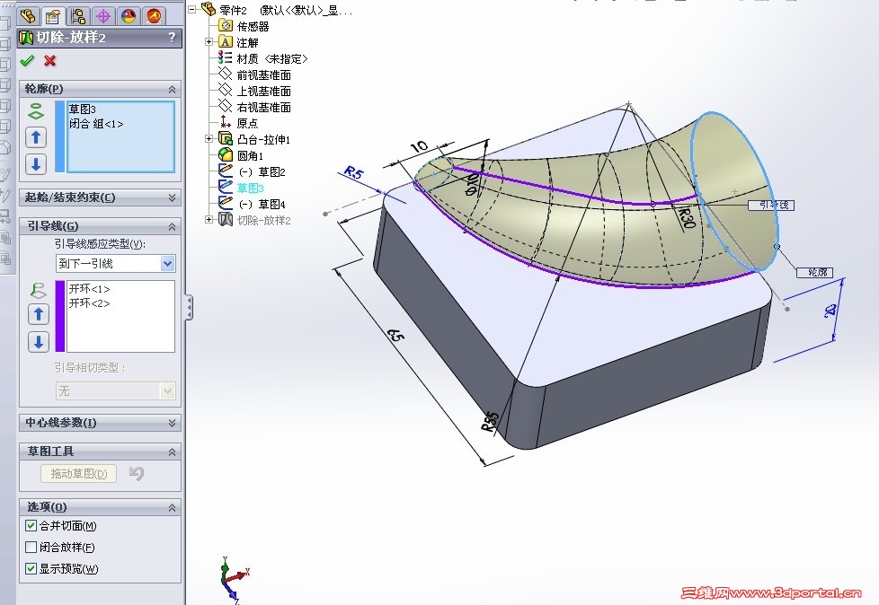Click the 轮廓 callout label in viewport
The width and height of the screenshot is (879, 605).
pyautogui.click(x=814, y=273)
